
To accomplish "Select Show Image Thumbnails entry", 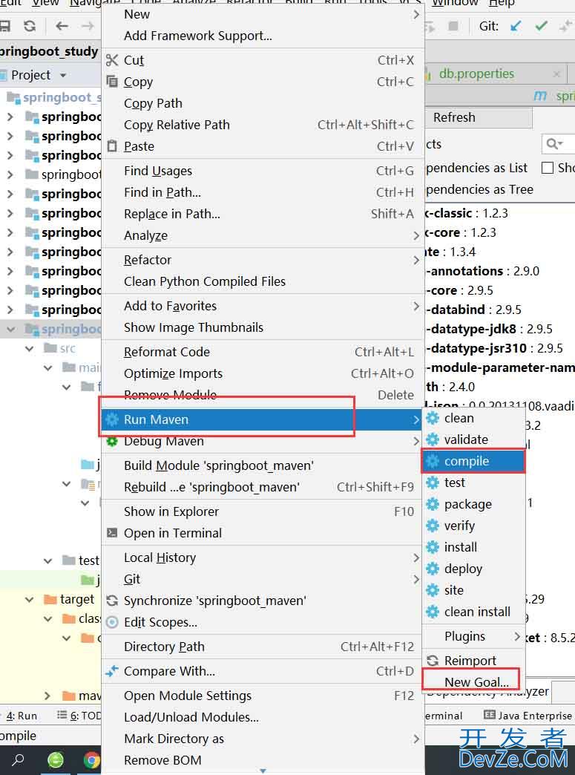I will 263,327.
